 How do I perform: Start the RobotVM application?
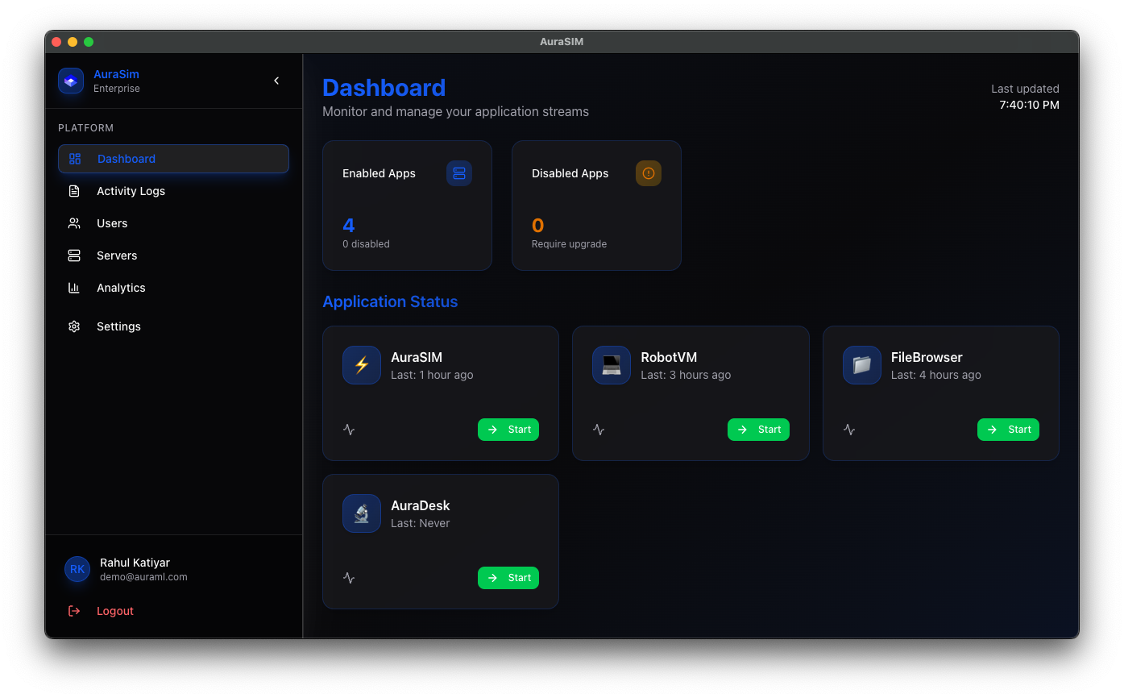[x=757, y=430]
